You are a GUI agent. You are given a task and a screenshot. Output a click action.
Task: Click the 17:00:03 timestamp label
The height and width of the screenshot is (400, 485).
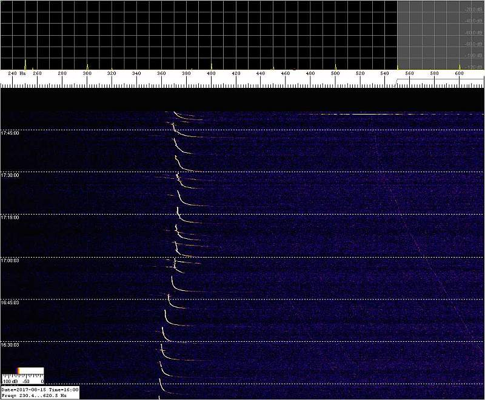click(10, 260)
